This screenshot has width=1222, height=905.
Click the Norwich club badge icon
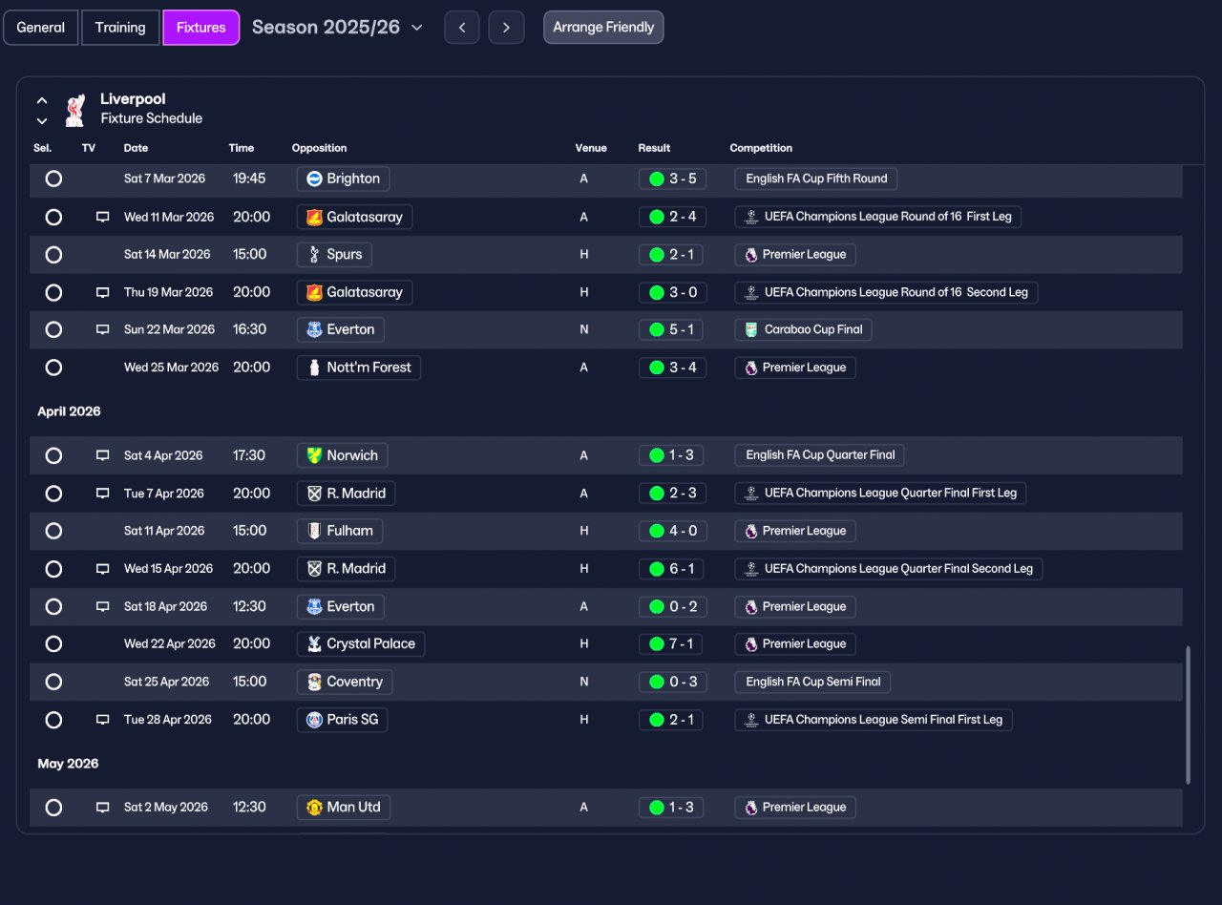point(314,455)
